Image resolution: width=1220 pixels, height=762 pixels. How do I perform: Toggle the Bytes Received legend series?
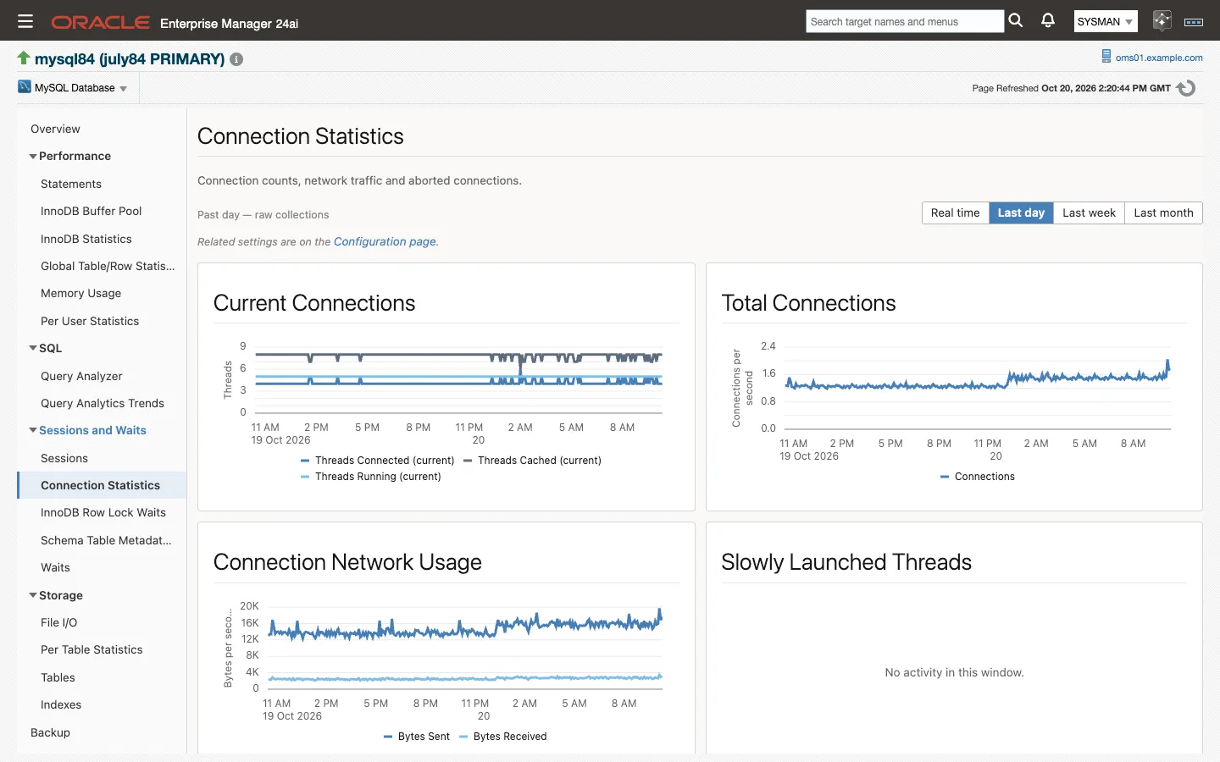click(502, 737)
